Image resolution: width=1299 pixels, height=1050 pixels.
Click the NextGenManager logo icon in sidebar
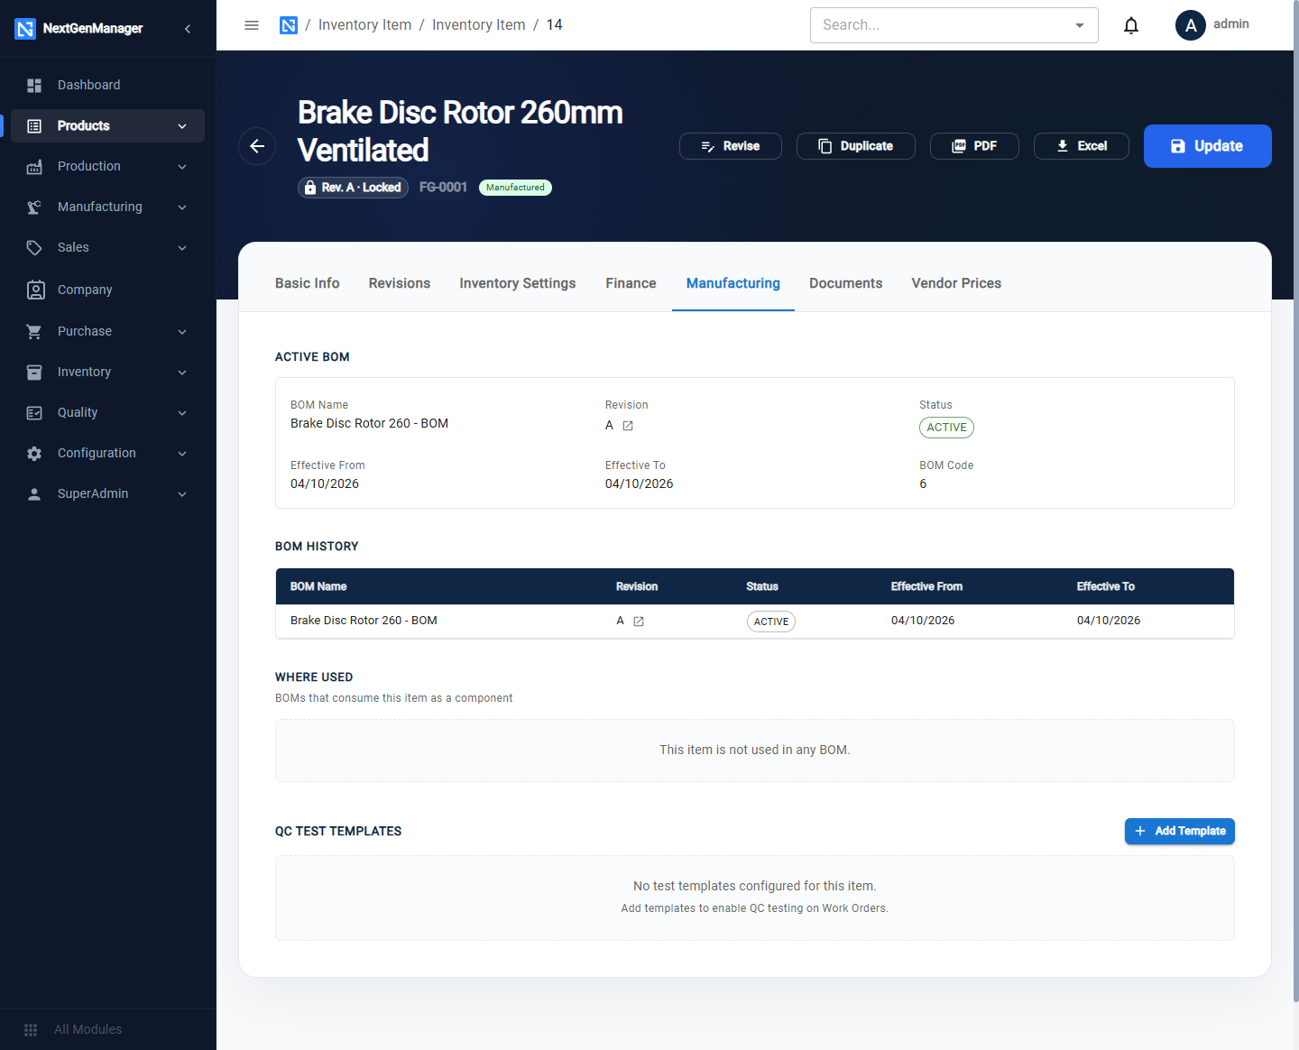(25, 29)
